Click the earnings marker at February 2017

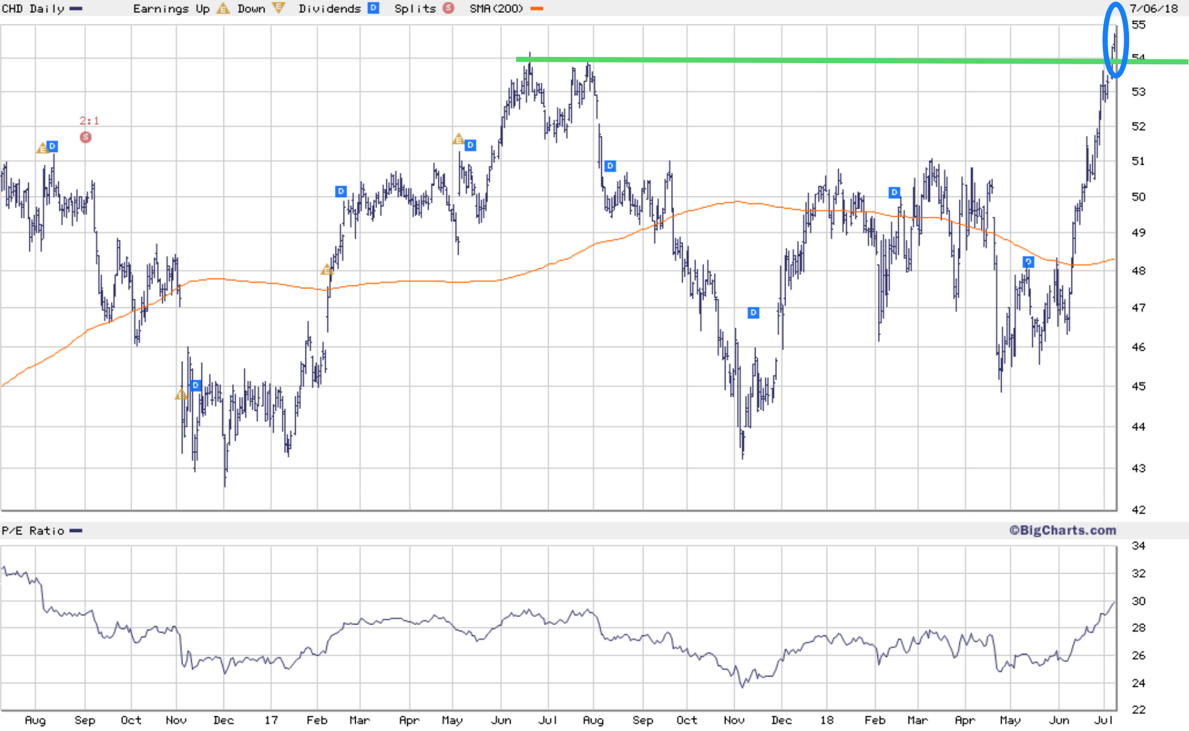pos(327,269)
